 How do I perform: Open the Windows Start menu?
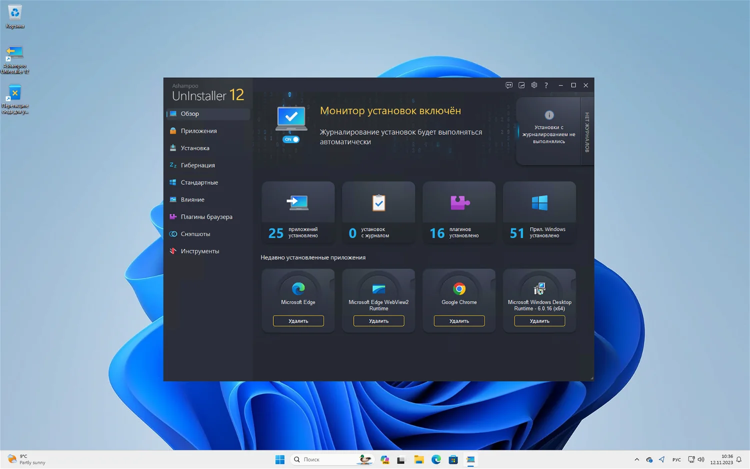click(280, 459)
